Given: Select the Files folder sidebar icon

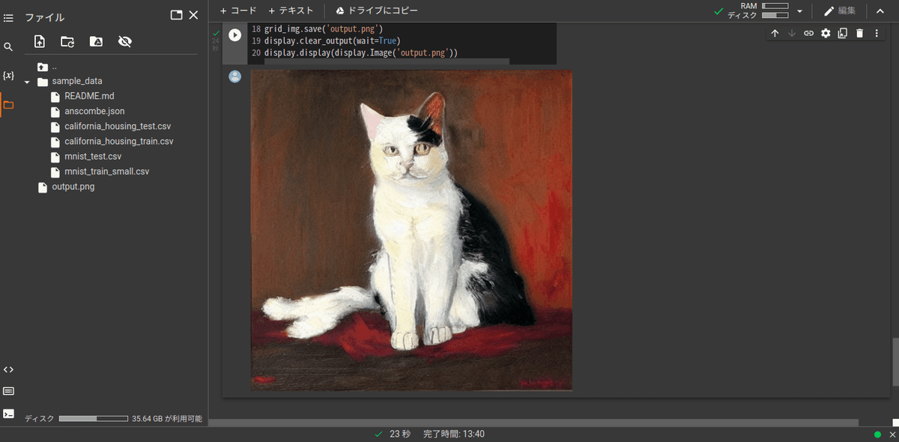Looking at the screenshot, I should click(8, 105).
